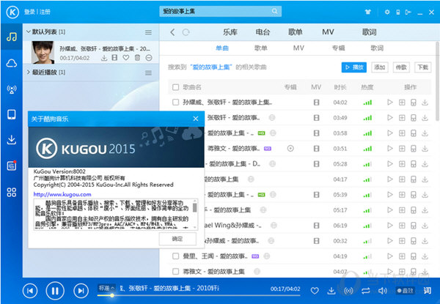440x304 pixels.
Task: Tick the select-all 歌曲名 checkbox
Action: point(176,87)
